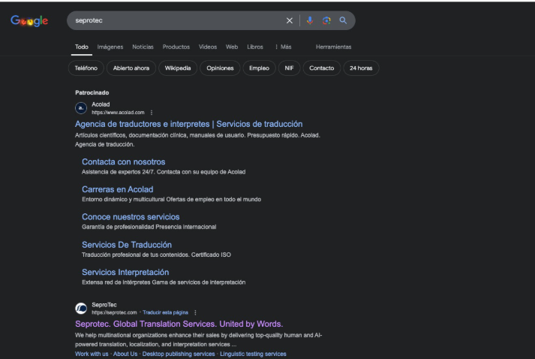Select the Wikipedia filter chip
Screen dimensions: 535x359
(178, 68)
